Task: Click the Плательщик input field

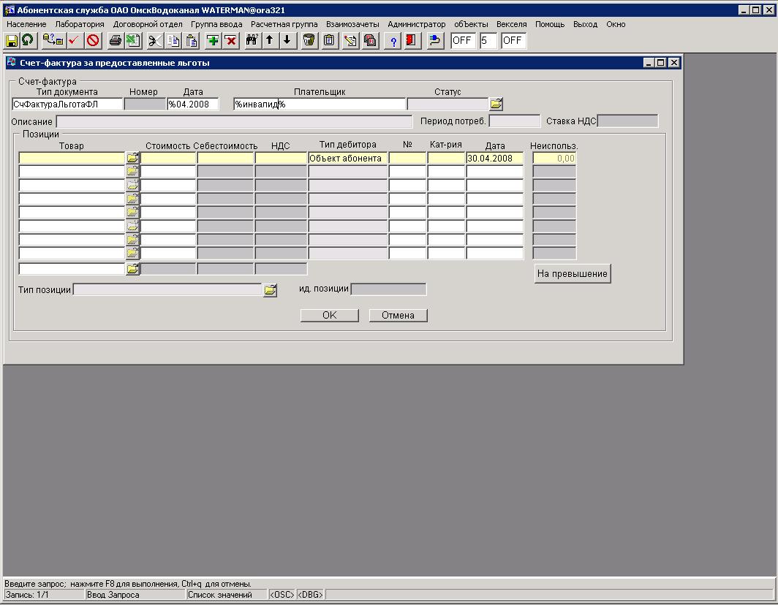Action: coord(319,104)
